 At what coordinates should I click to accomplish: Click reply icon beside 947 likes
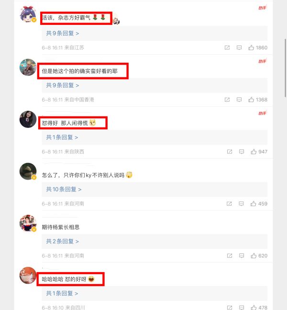point(242,151)
